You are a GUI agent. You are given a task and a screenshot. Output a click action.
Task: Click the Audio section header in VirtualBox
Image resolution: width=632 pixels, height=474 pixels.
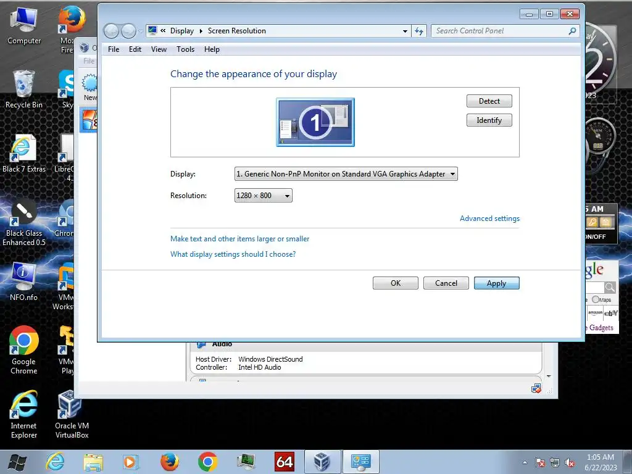(x=222, y=344)
